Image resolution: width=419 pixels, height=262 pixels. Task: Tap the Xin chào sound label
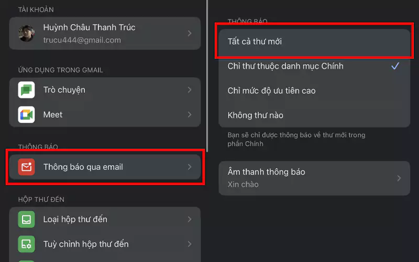(x=243, y=184)
